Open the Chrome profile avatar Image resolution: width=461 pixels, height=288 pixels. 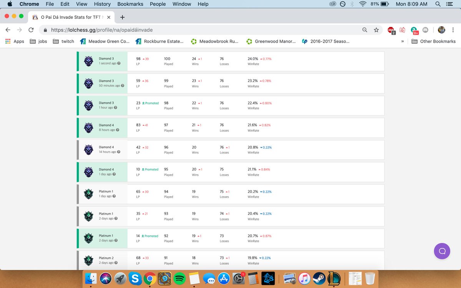(x=441, y=30)
